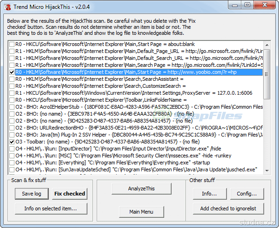Select the URLRedirectionBHO row text
Image resolution: width=279 pixels, height=228 pixels.
[x=139, y=128]
